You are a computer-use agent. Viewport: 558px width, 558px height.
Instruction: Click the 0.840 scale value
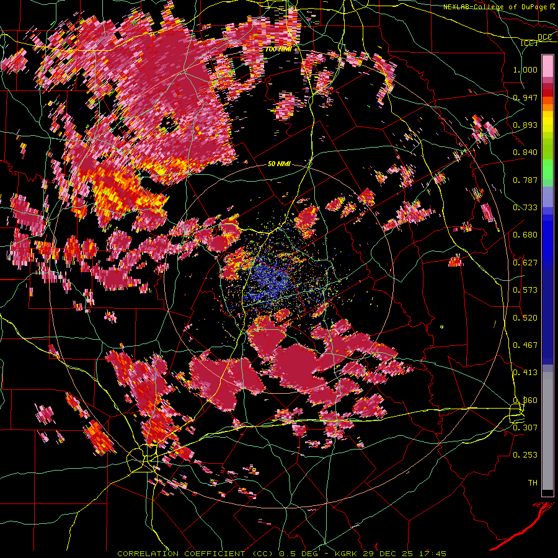tap(525, 153)
